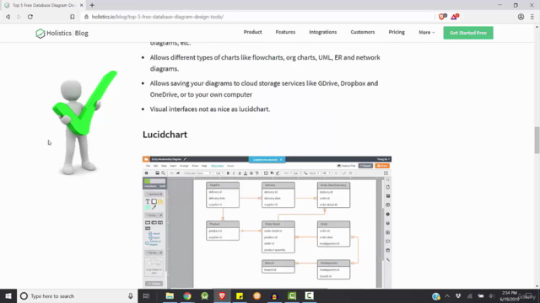Go back to the previous page
The image size is (540, 303).
pyautogui.click(x=8, y=17)
